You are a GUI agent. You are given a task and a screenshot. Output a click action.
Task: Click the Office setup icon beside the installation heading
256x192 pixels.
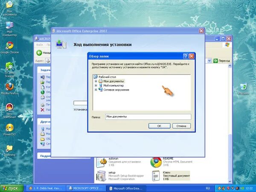tap(61, 44)
